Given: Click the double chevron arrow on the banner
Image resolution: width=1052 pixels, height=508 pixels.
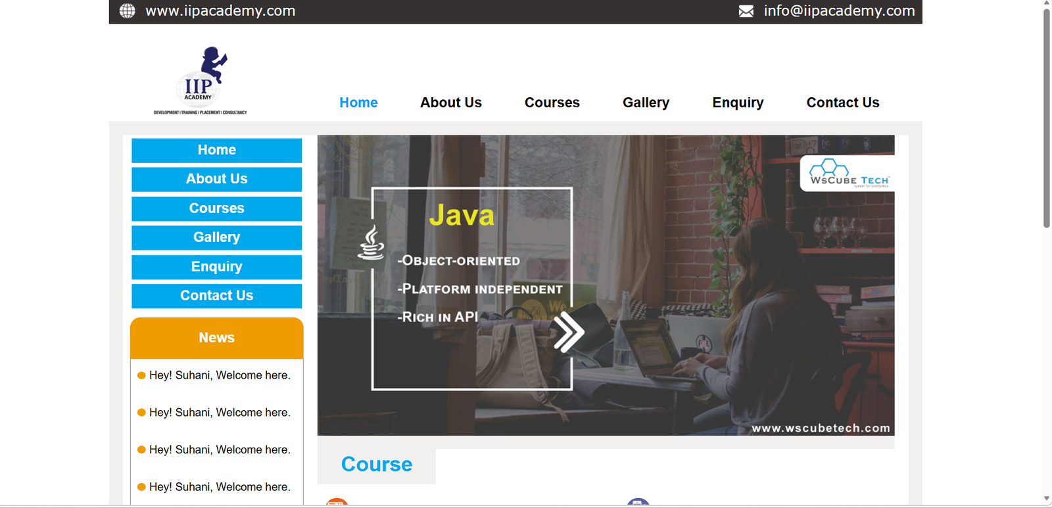Looking at the screenshot, I should coord(568,332).
